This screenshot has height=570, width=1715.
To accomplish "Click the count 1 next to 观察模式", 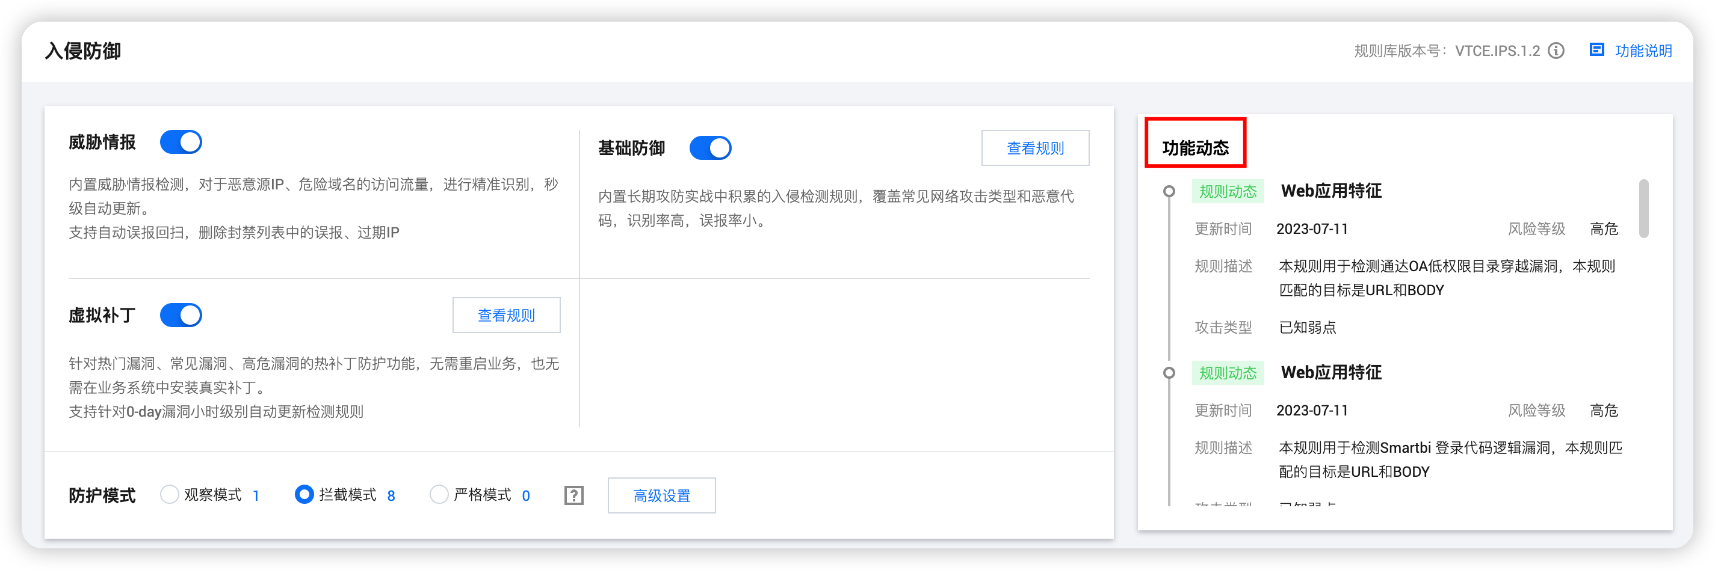I will [256, 496].
